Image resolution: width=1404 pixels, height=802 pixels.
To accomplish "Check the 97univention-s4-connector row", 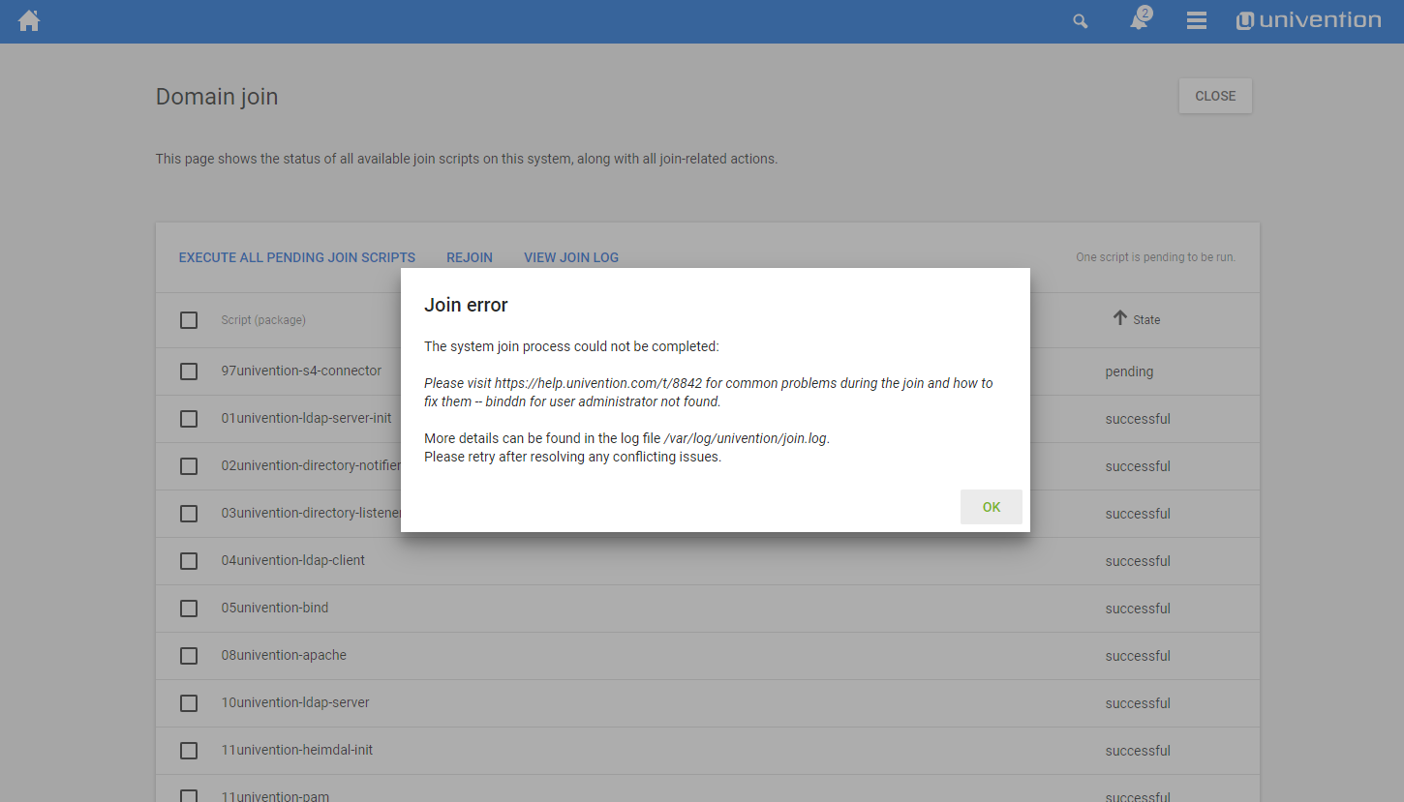I will pos(189,371).
